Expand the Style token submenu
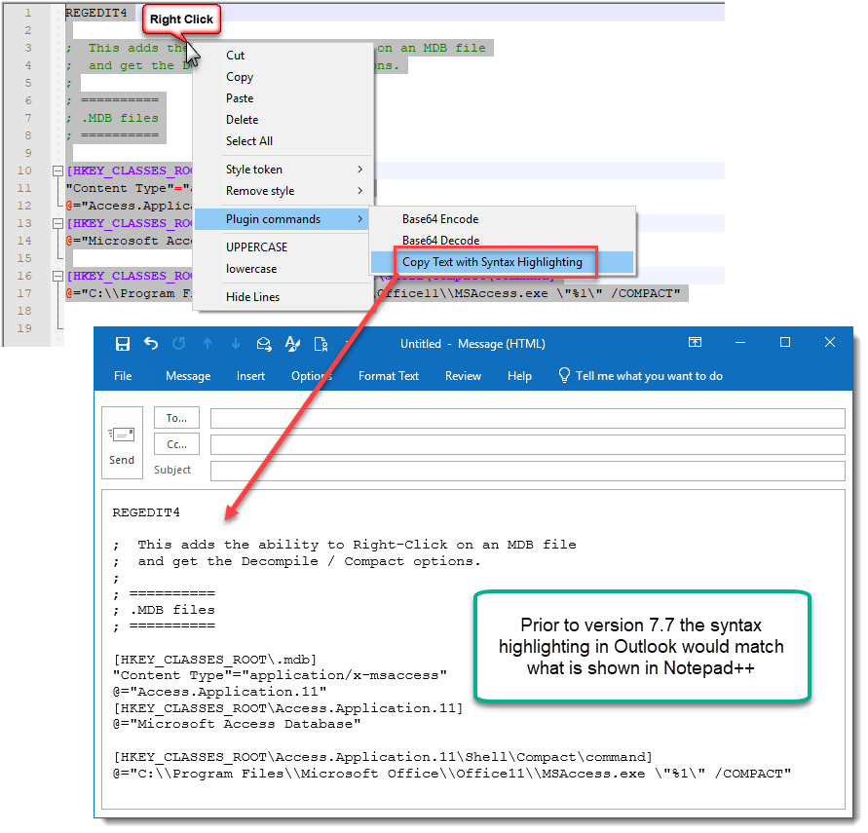 click(283, 170)
